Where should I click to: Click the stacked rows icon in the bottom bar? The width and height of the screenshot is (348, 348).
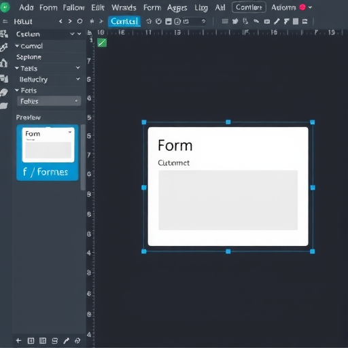point(54,341)
